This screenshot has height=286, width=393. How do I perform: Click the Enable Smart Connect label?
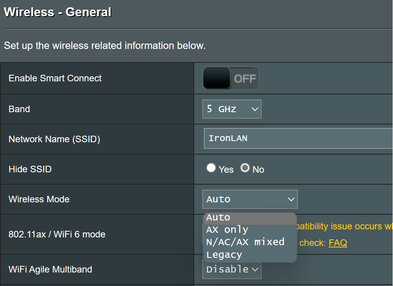click(55, 78)
